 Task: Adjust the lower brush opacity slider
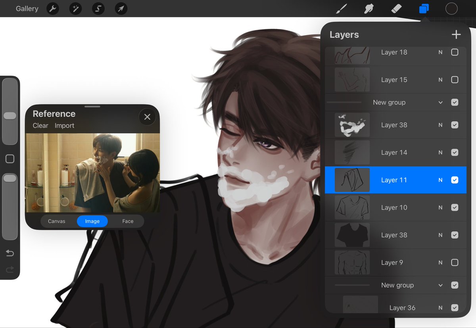(10, 206)
